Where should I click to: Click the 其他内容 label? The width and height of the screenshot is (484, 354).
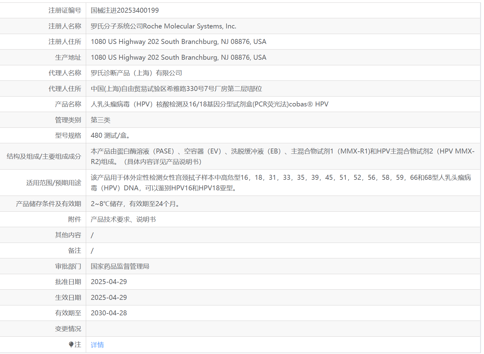click(x=68, y=235)
